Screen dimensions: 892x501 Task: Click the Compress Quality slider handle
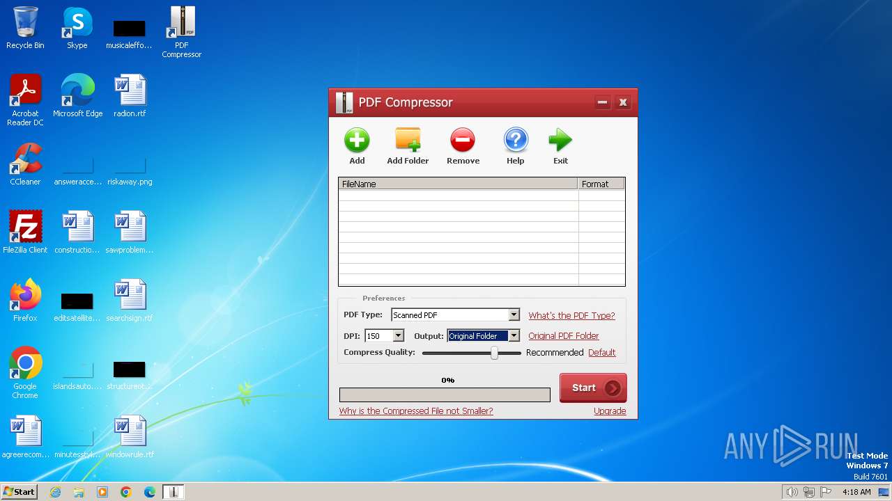(494, 353)
